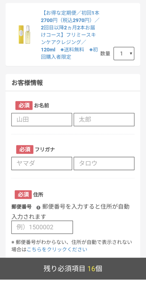The width and height of the screenshot is (146, 281).
Task: Click the info icon beside 郵便番号
Action: coord(38,207)
